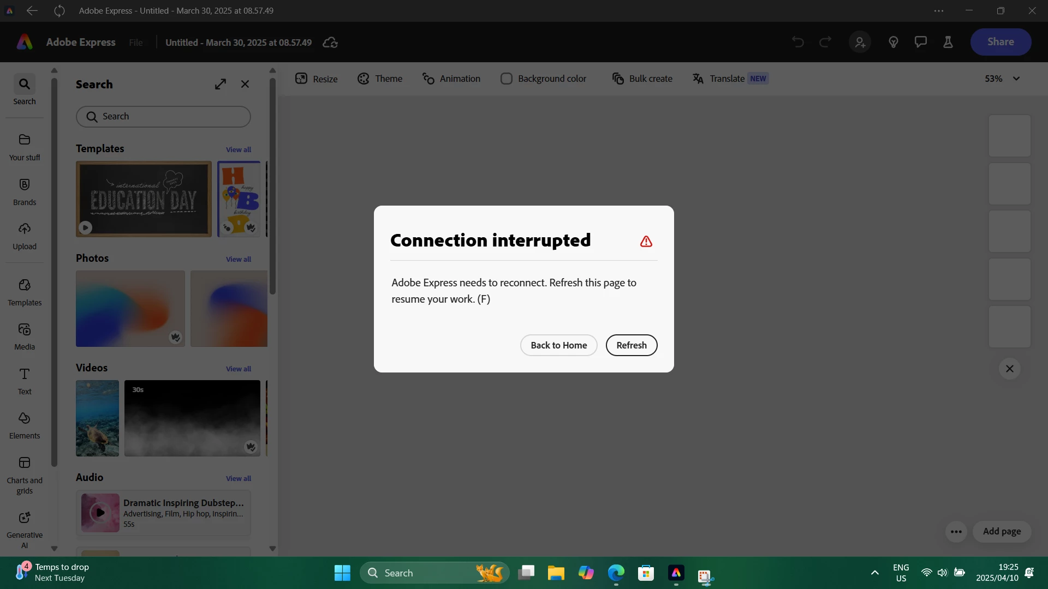Open the Text tool panel

24,381
